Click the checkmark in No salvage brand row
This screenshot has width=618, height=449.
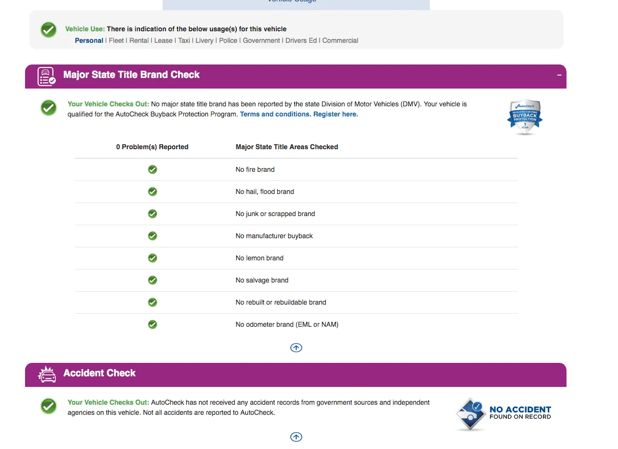153,280
